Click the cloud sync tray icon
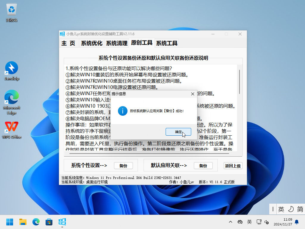 click(240, 222)
